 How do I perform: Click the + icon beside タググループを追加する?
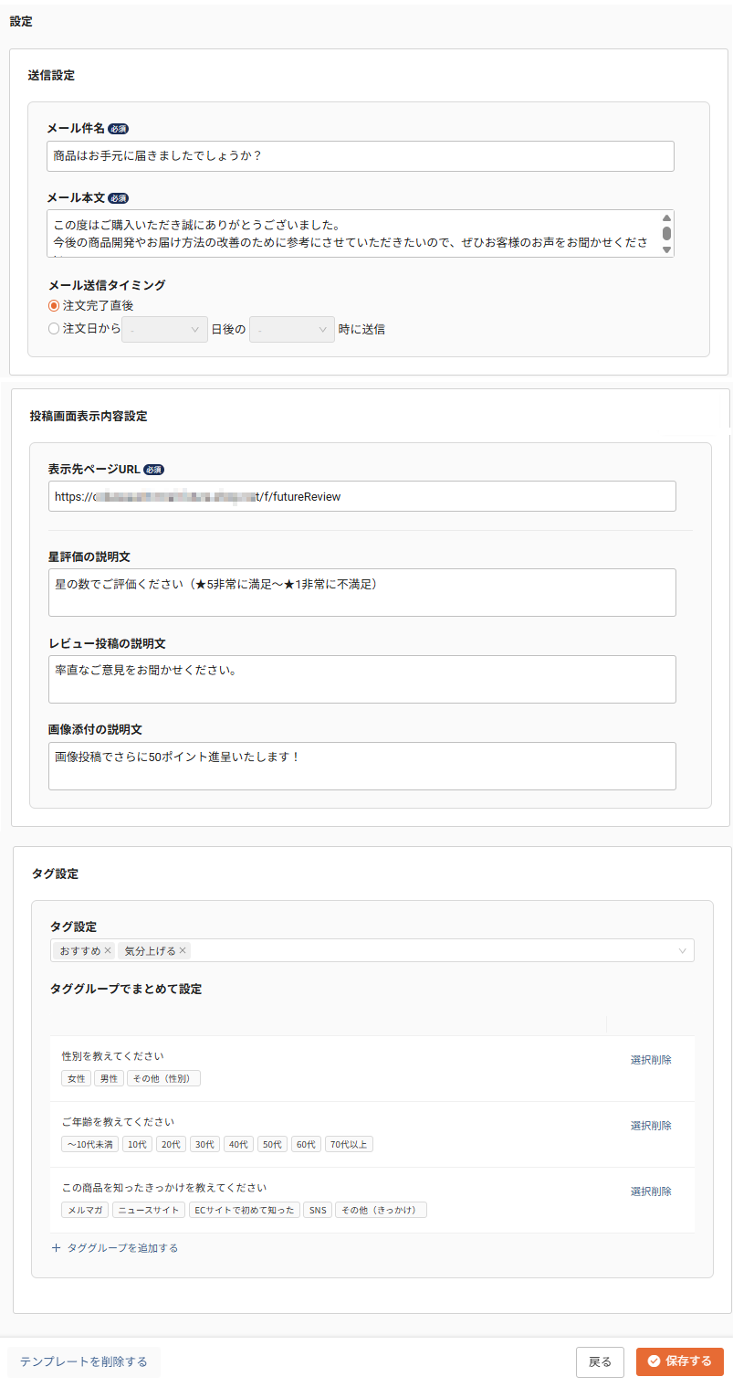point(56,1246)
